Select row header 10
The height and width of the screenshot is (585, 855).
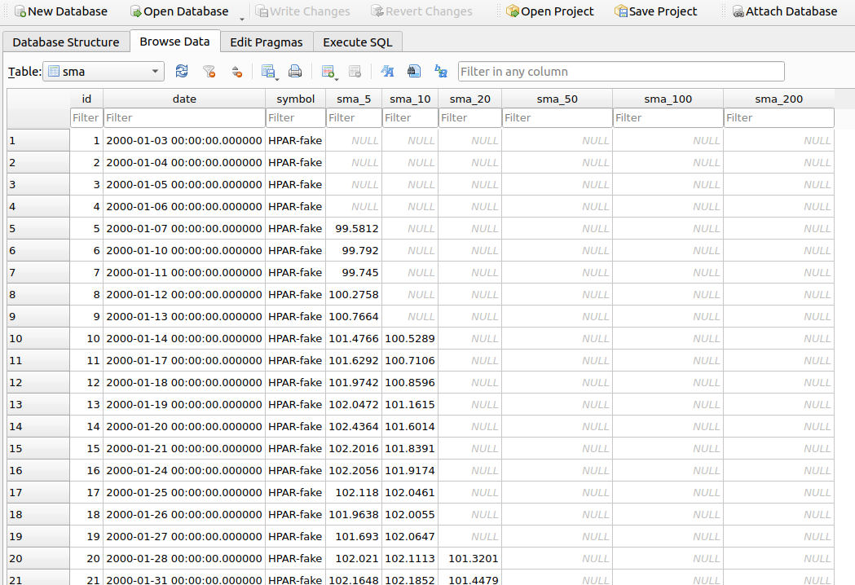[38, 339]
